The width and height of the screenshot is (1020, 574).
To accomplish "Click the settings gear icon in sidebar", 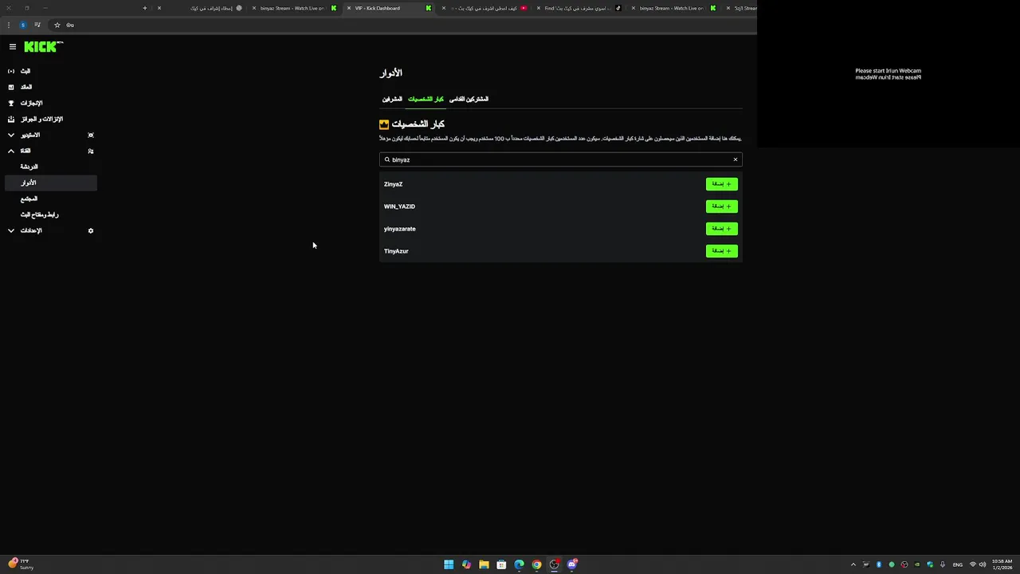I will (91, 230).
